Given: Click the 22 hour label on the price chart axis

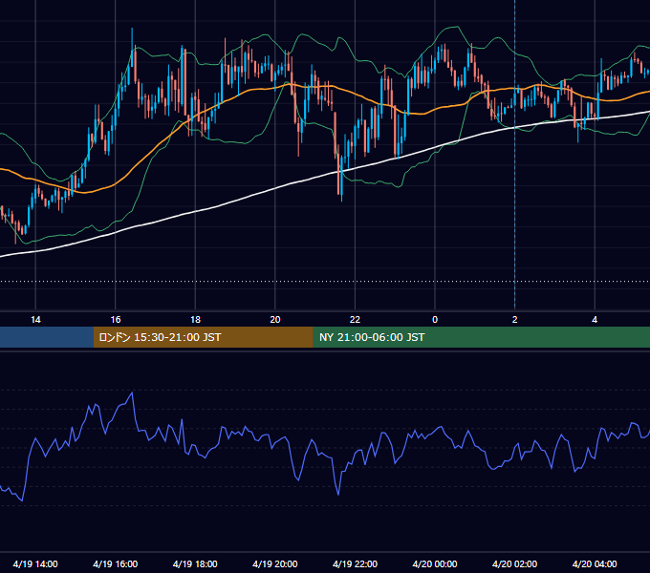Looking at the screenshot, I should (355, 320).
